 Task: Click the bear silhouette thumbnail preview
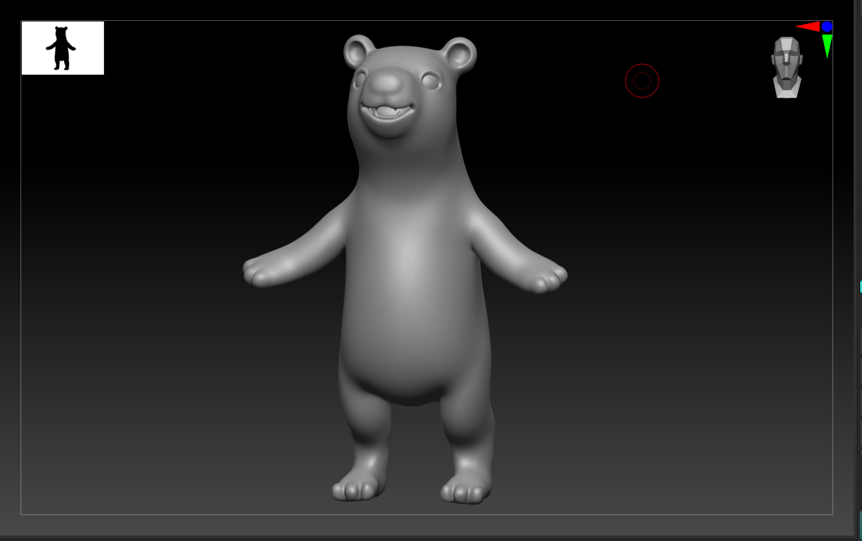click(63, 48)
